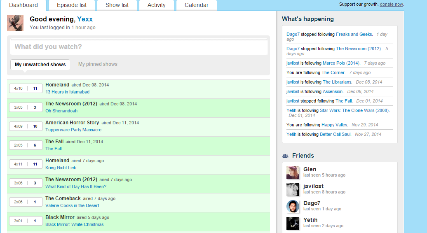Screen dimensions: 427x233
Task: Open Star Wars: The Clone Wars (2008) link
Action: (x=354, y=110)
